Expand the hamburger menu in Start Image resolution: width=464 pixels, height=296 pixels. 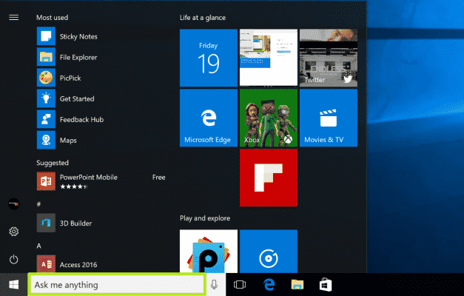point(13,18)
